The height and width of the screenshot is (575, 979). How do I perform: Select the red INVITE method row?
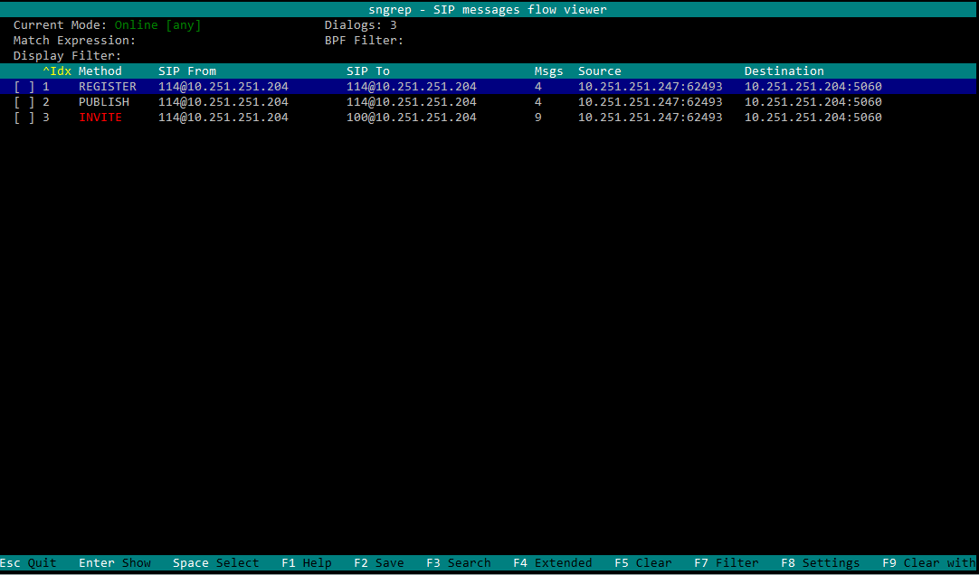[x=100, y=118]
